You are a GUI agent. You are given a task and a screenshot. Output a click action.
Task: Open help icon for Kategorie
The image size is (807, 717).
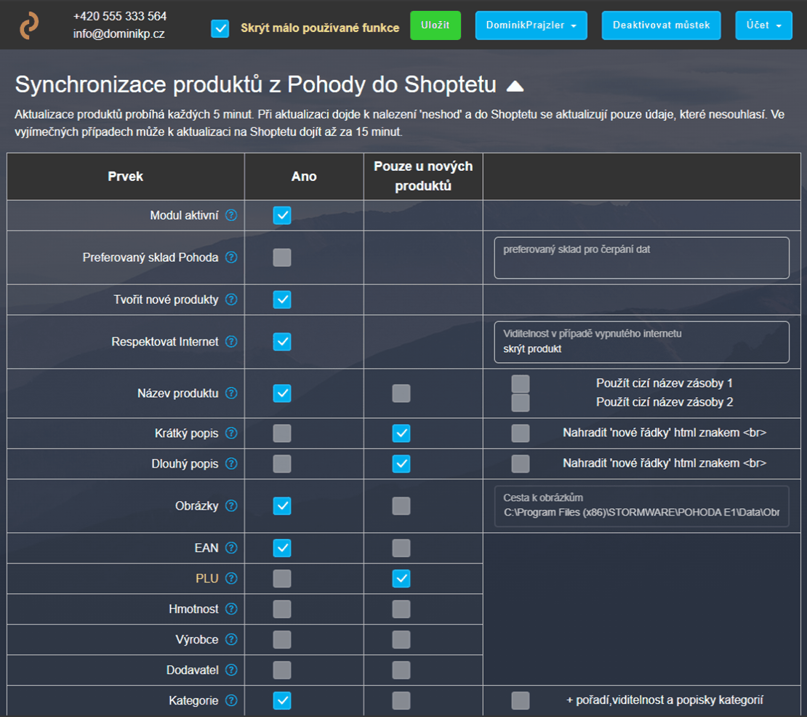(232, 700)
